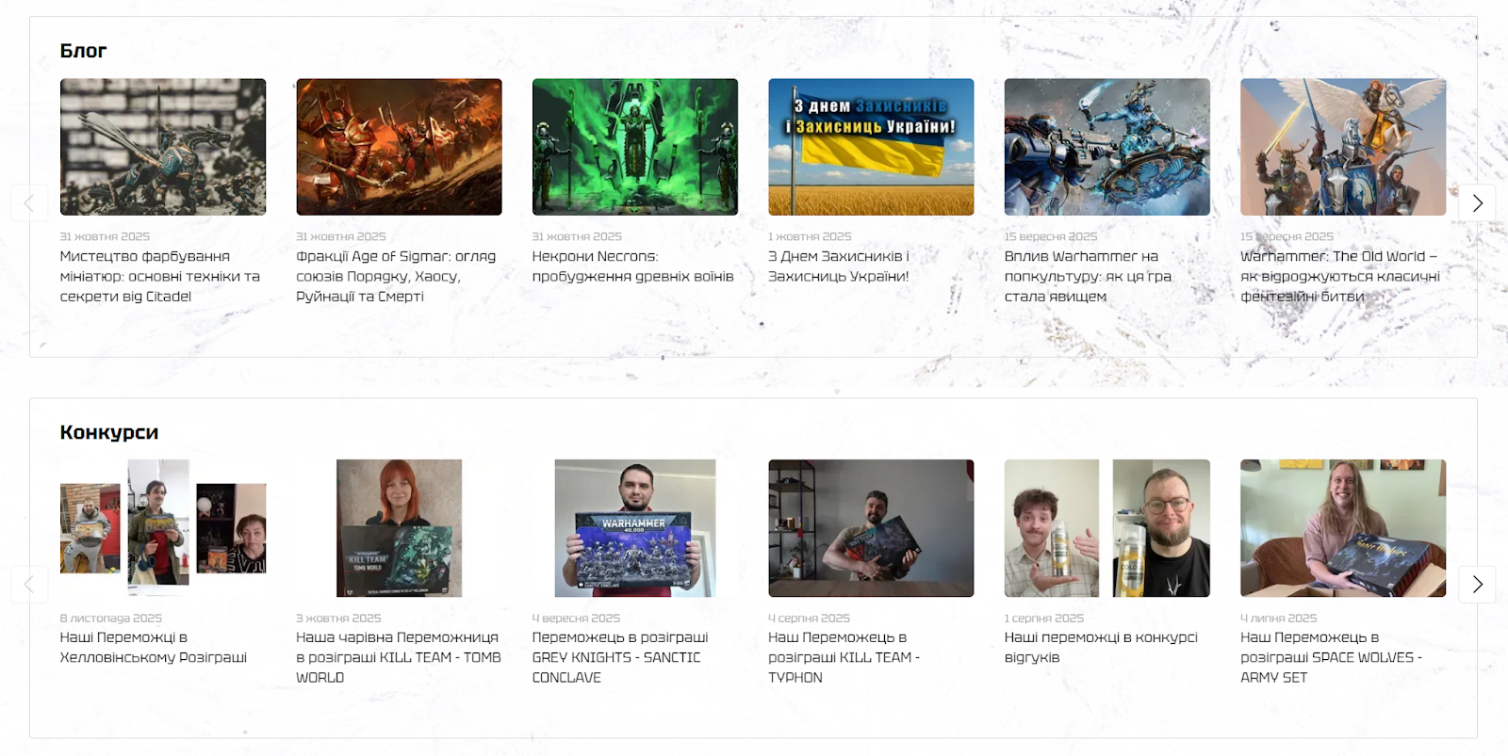Click next arrow in Блог carousel
The image size is (1508, 756).
coord(1477,203)
